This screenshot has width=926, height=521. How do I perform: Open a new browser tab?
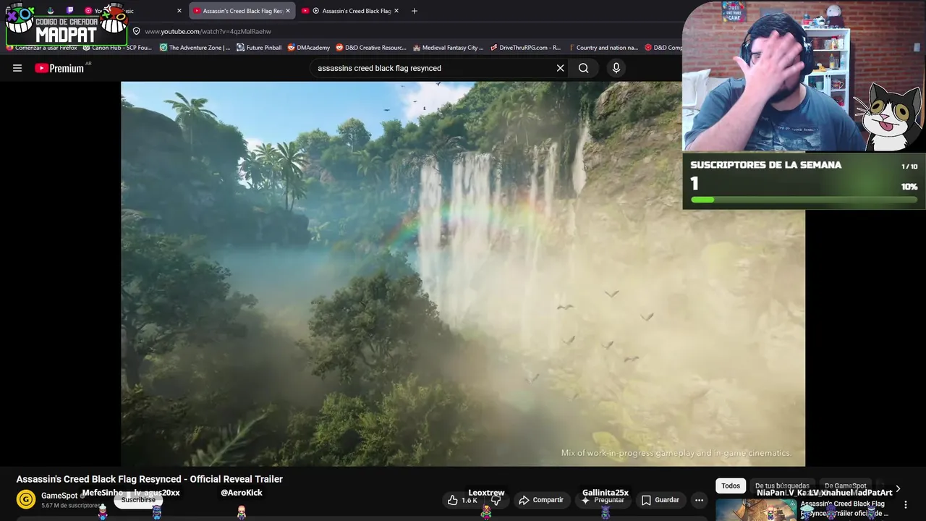coord(415,11)
